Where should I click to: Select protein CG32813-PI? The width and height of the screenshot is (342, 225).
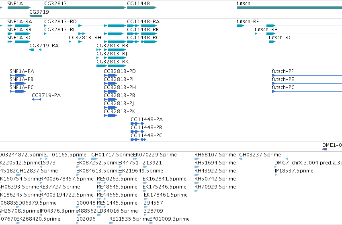[111, 83]
